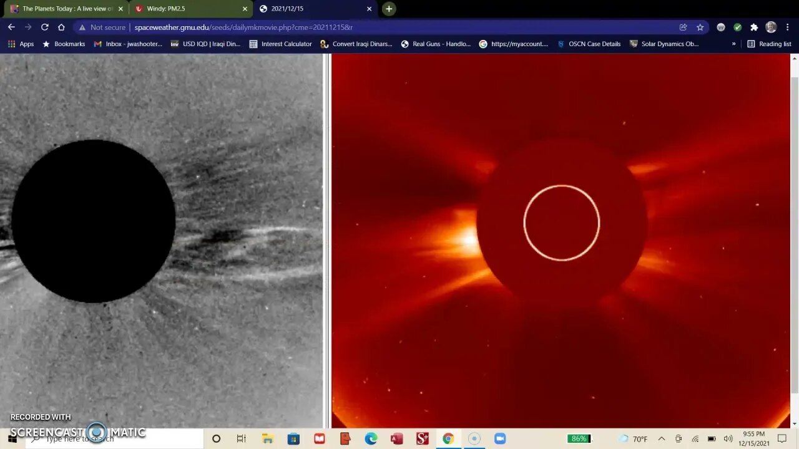
Task: Open Zoom from the taskbar
Action: 500,438
